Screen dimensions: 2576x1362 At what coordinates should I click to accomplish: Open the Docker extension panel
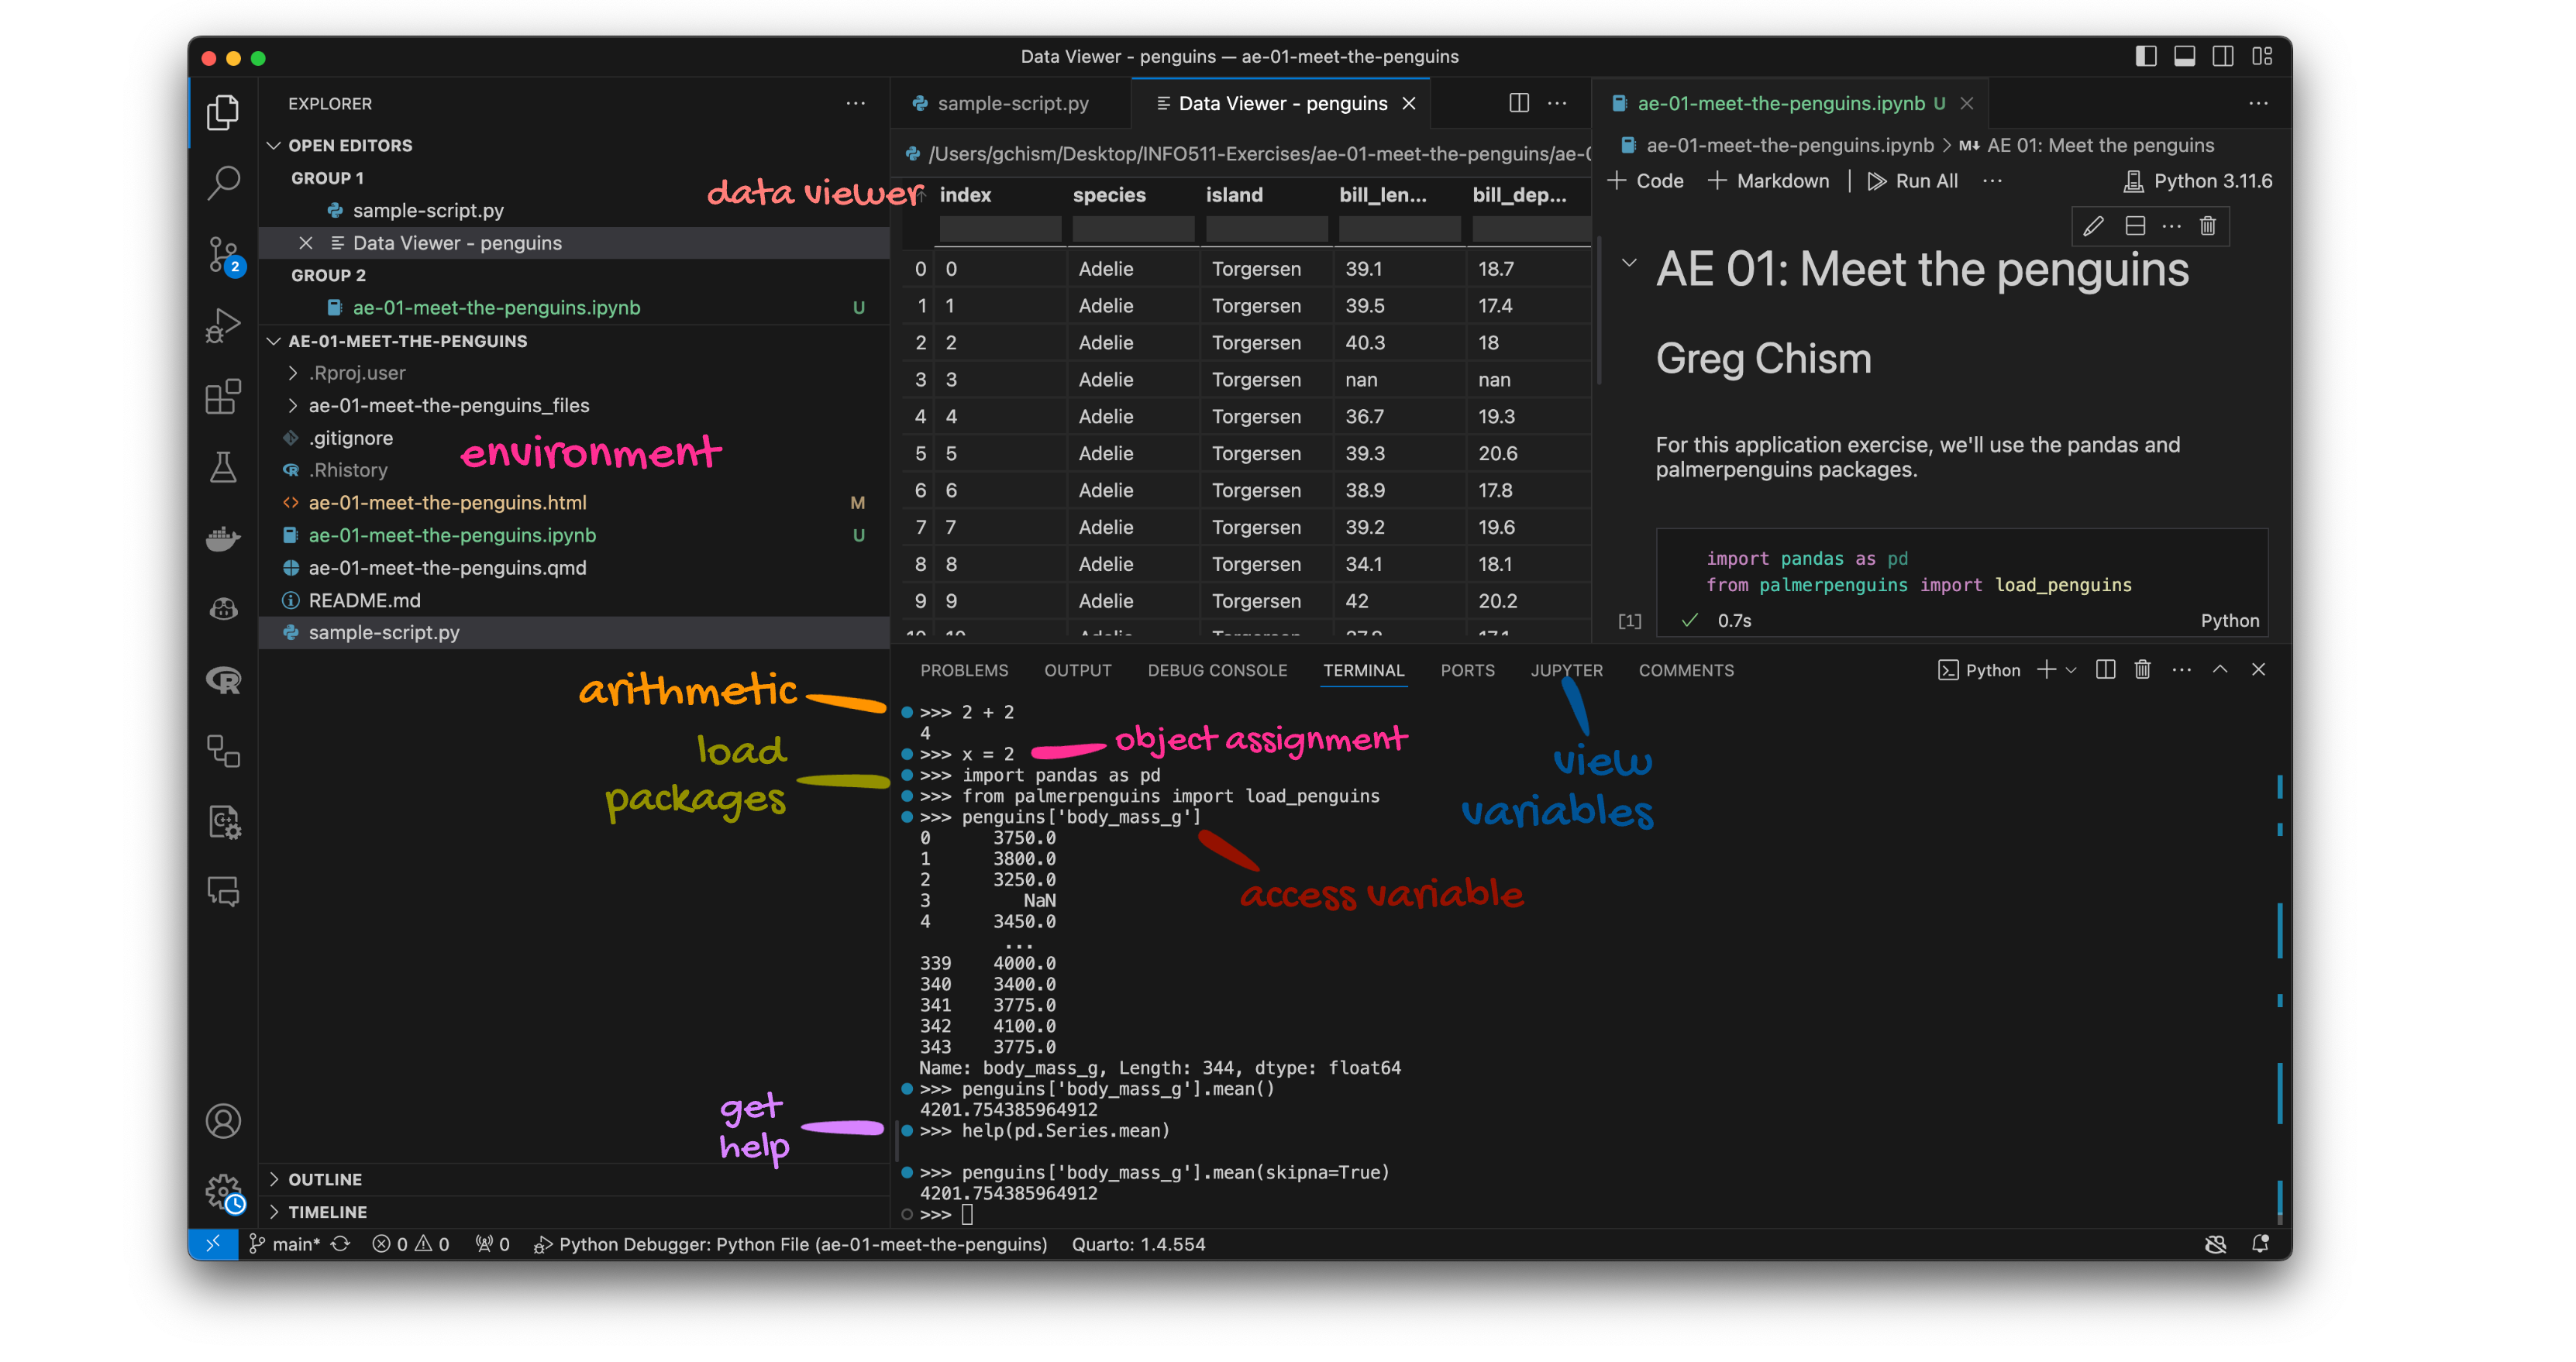[x=223, y=539]
